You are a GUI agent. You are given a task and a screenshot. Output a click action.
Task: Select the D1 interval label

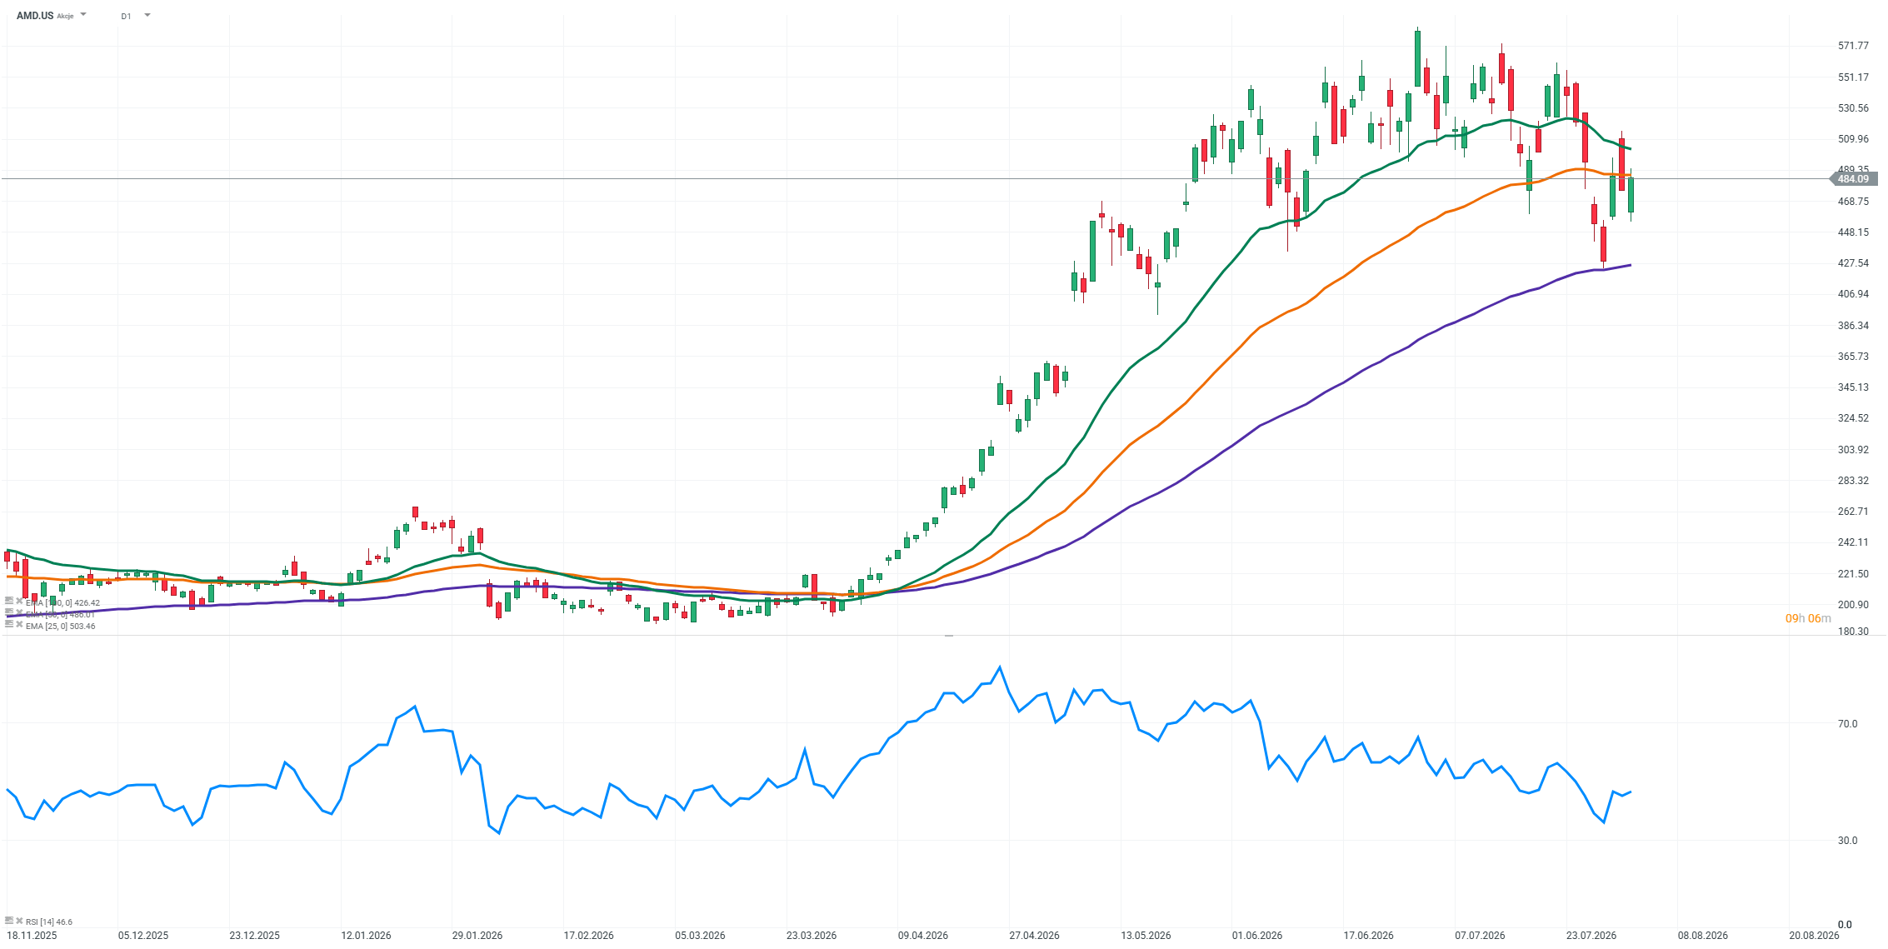coord(126,16)
